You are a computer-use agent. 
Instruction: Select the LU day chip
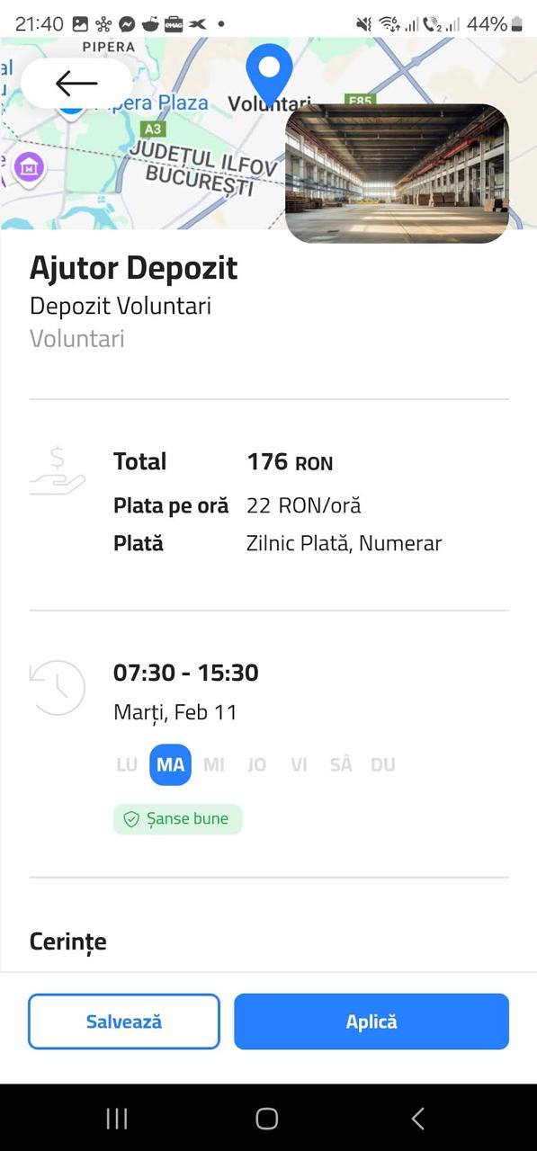click(x=127, y=765)
